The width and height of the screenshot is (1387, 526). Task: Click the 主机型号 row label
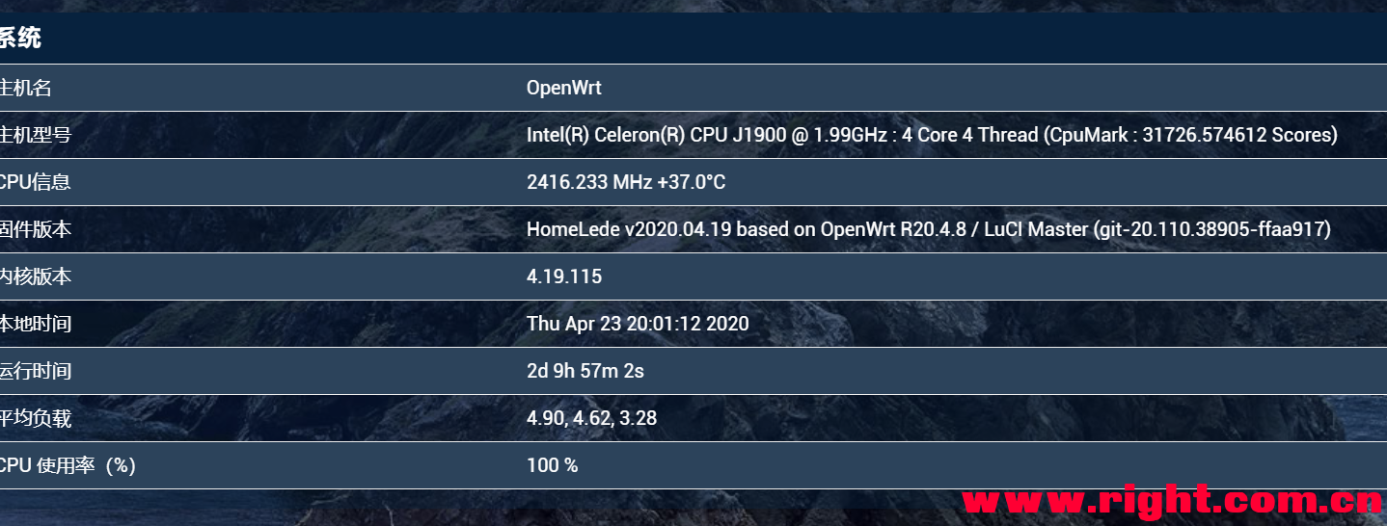[36, 135]
